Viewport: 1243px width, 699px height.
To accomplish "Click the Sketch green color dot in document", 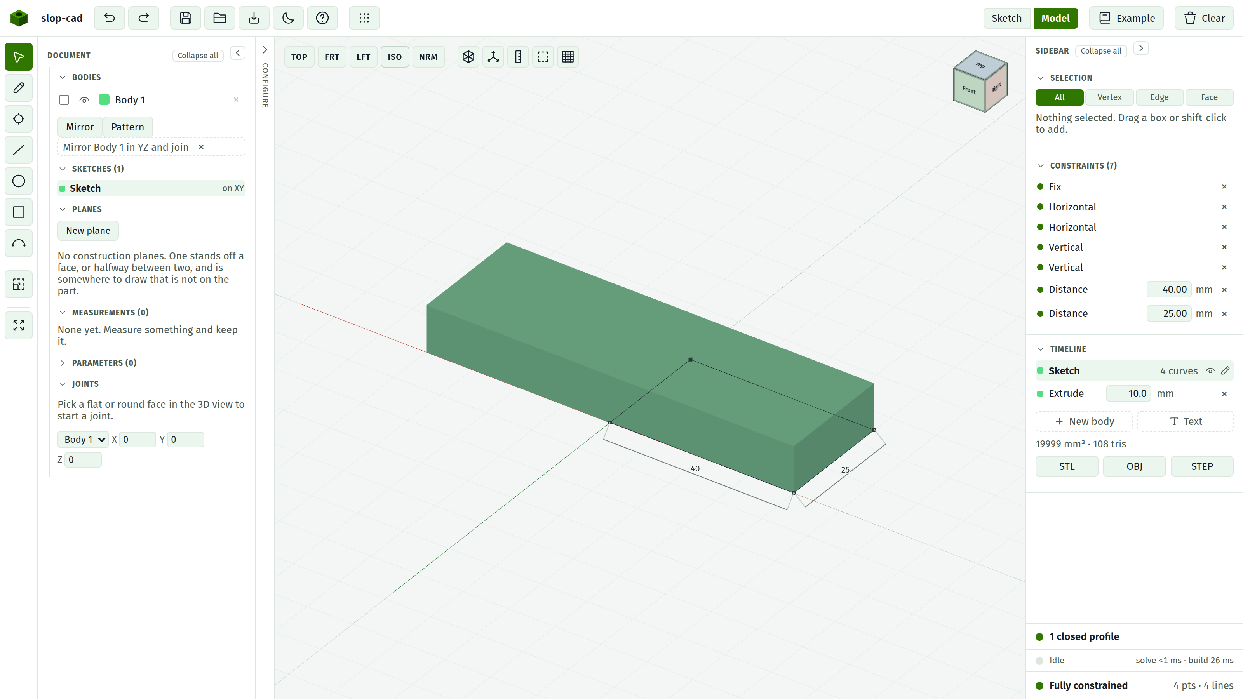I will click(x=62, y=189).
